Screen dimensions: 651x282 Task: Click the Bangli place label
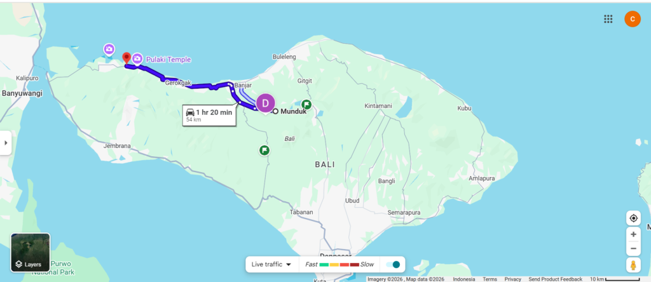[387, 181]
